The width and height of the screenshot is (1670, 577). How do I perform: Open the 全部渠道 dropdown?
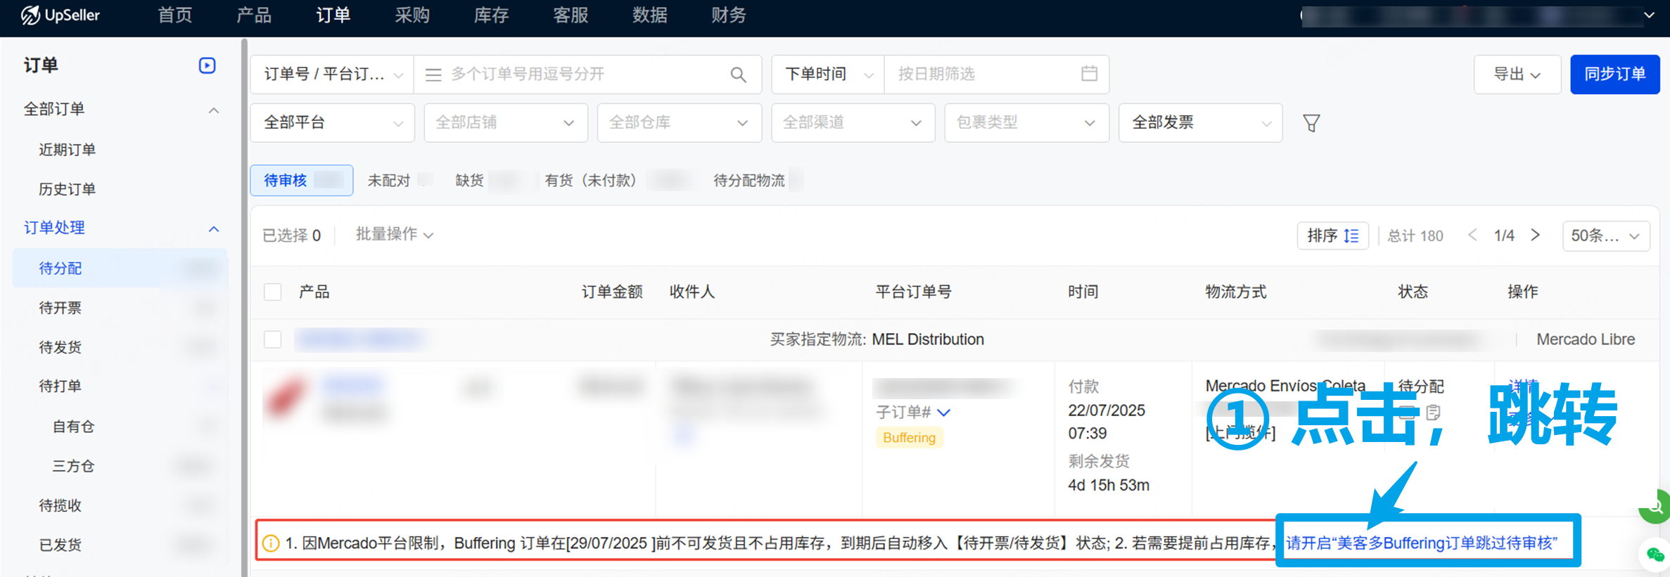click(x=853, y=123)
